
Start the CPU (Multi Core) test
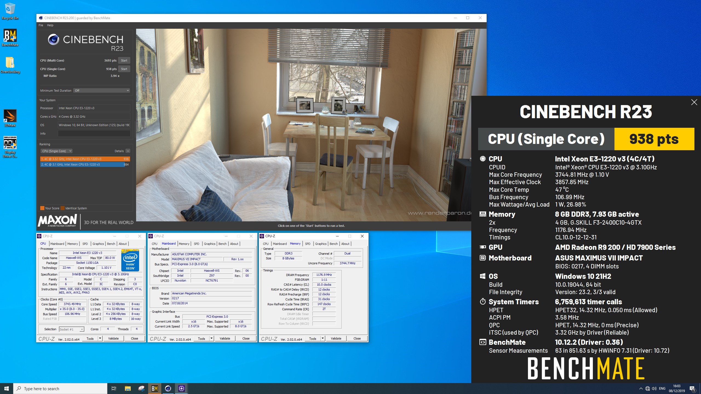coord(124,60)
